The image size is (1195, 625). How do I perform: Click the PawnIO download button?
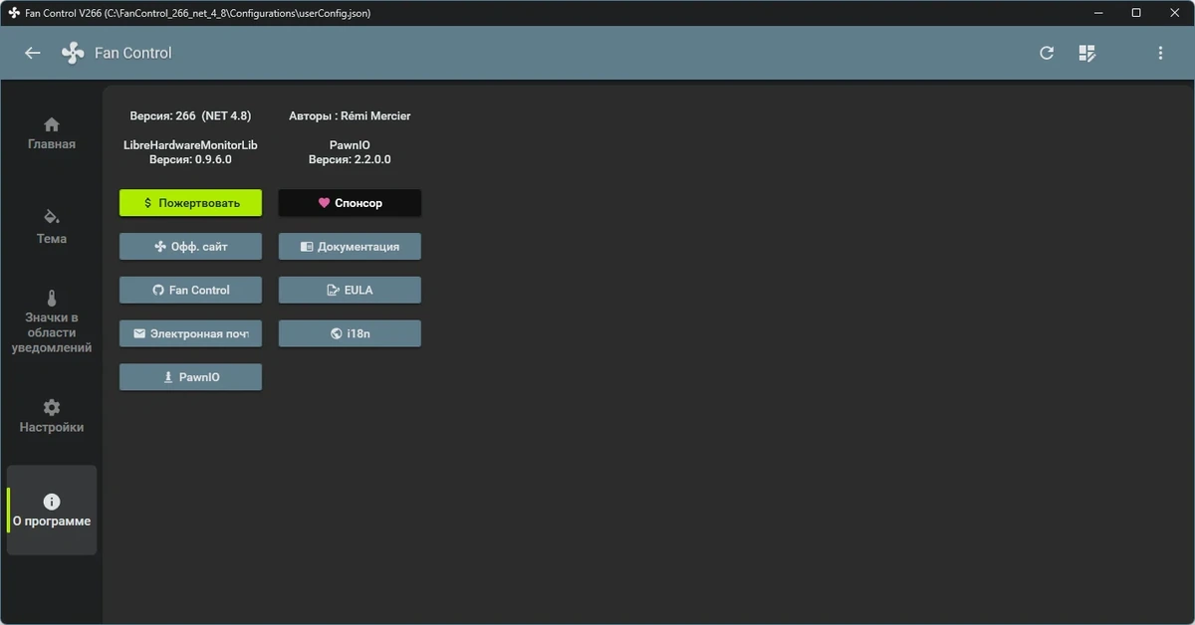[190, 377]
